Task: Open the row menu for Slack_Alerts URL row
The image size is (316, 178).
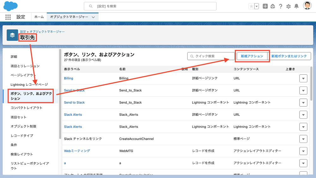Action: [303, 115]
